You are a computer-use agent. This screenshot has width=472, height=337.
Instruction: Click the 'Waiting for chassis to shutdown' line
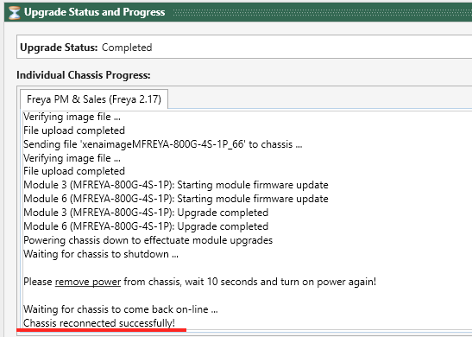pos(101,254)
